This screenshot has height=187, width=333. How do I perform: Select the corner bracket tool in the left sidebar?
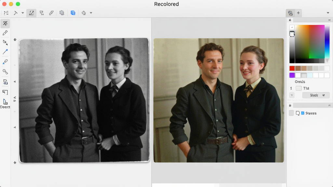click(5, 92)
